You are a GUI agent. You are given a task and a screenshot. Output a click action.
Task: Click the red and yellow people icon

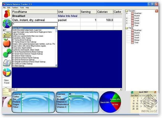tap(7, 14)
